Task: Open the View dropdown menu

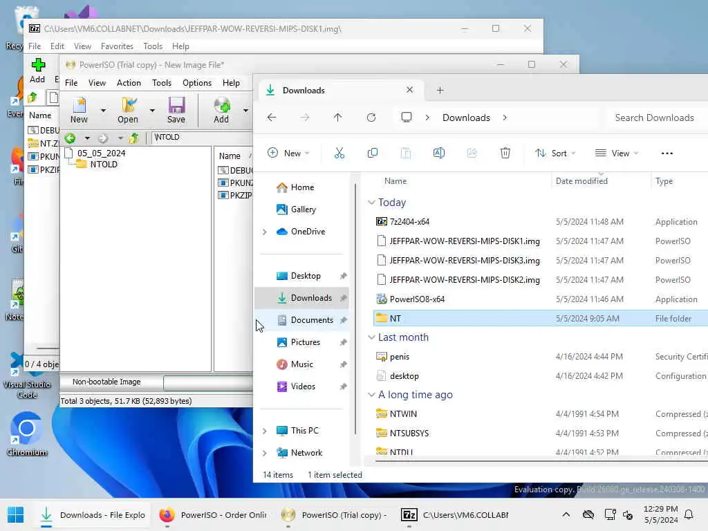Action: (617, 153)
